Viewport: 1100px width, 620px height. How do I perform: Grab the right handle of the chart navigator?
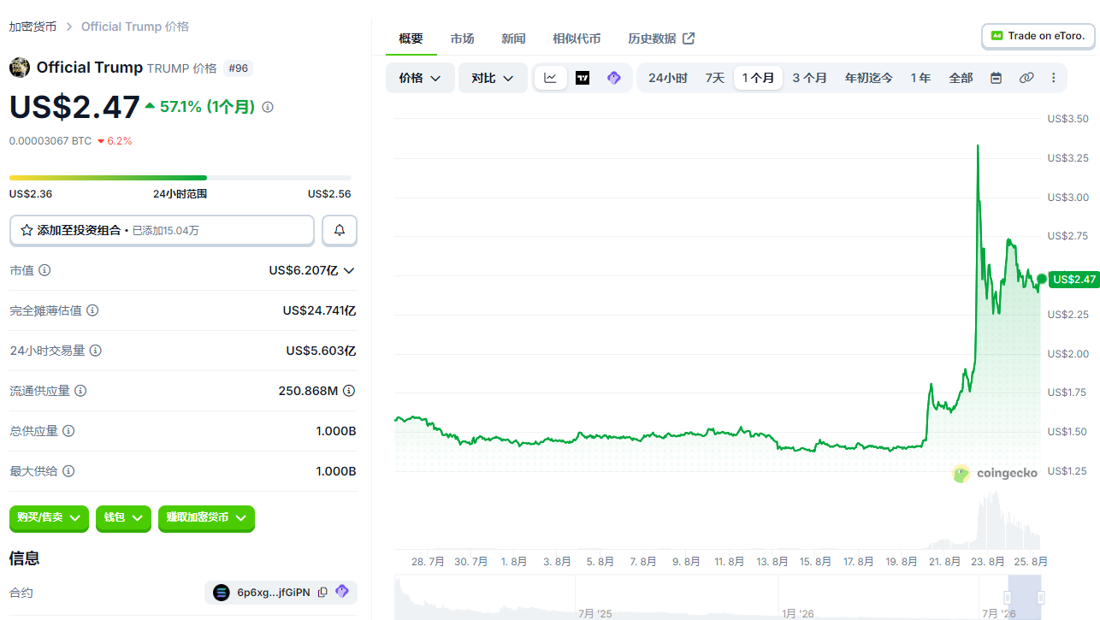(1041, 597)
